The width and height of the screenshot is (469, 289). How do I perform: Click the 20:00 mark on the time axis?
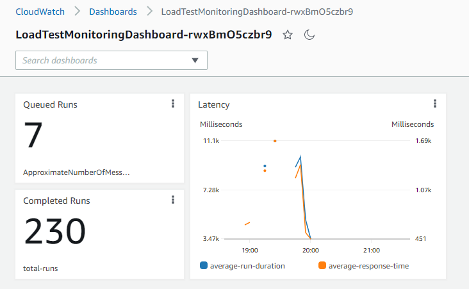311,250
